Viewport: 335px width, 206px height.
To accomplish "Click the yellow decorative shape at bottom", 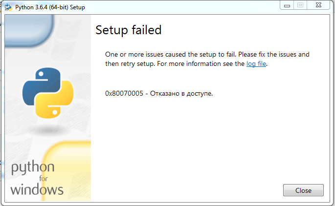I will [x=68, y=161].
